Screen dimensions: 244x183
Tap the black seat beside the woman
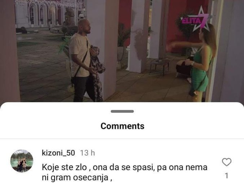pos(184,69)
